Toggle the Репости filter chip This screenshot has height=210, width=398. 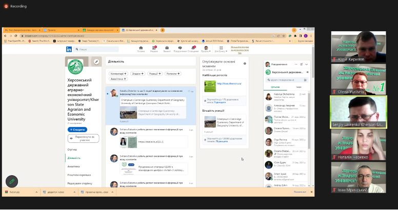click(x=173, y=74)
